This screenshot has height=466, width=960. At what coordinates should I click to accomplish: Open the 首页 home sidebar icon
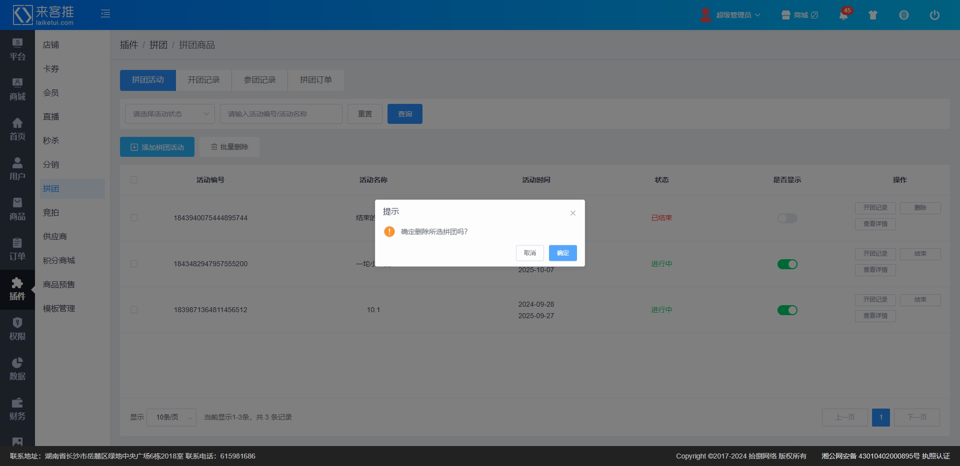[17, 129]
